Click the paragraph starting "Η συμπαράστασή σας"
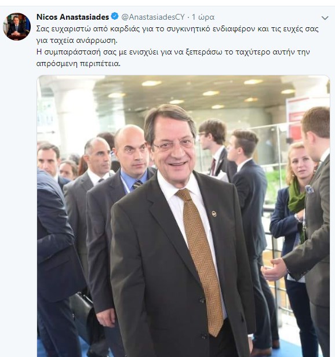Image resolution: width=335 pixels, height=357 pixels. (x=173, y=58)
